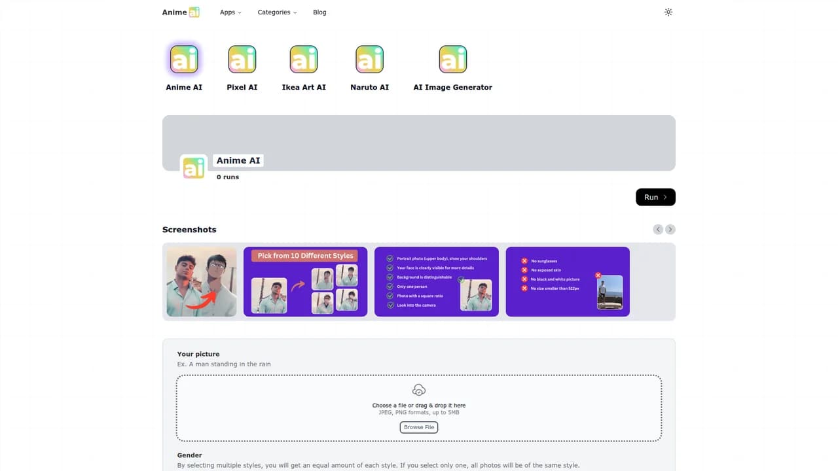Screen dimensions: 838x471
Task: Toggle the light/dark theme sun icon
Action: [668, 12]
